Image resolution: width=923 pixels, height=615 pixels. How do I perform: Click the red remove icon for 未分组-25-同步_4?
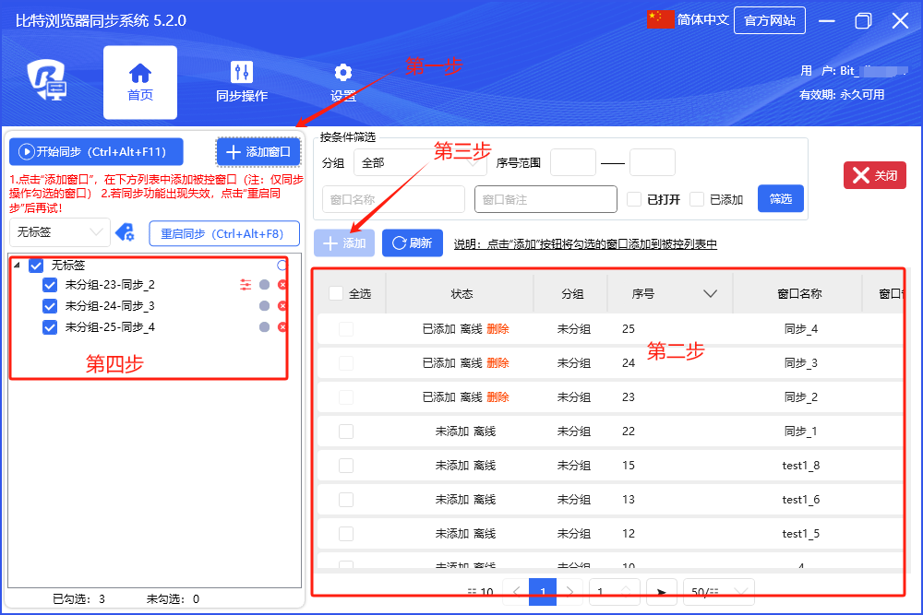[282, 327]
